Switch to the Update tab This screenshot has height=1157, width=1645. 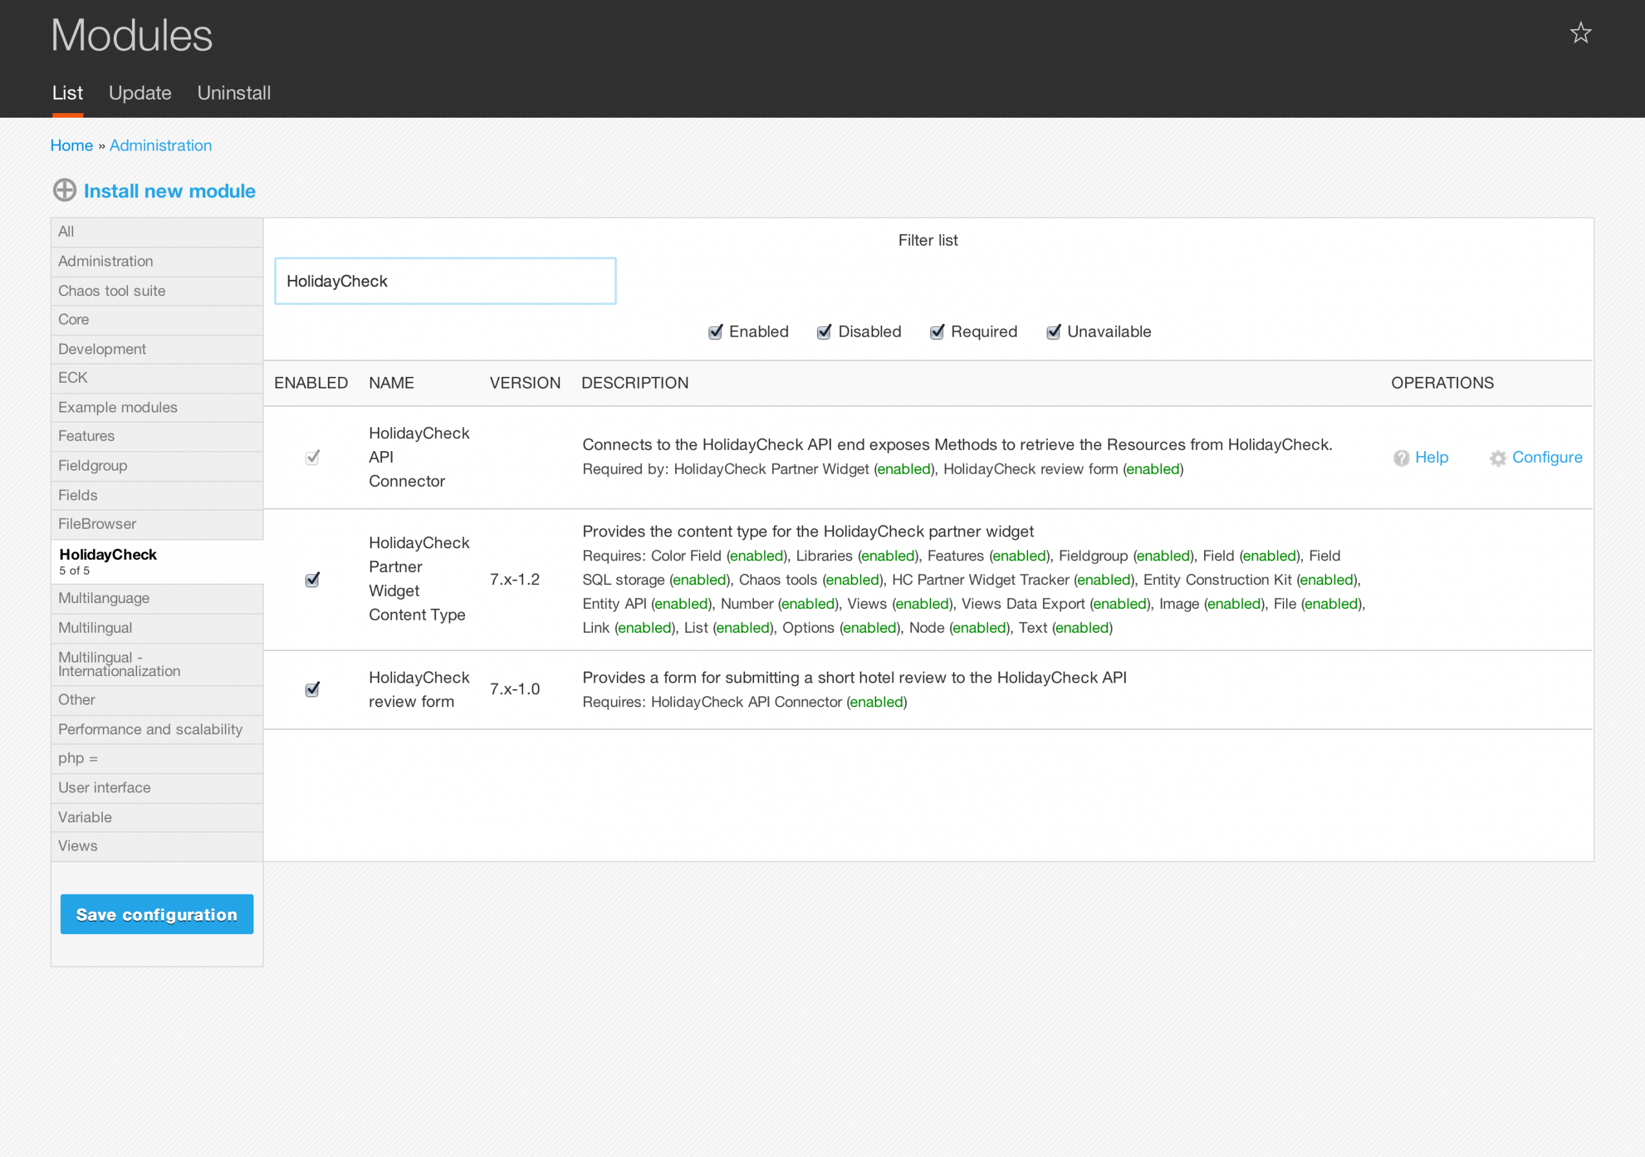click(140, 93)
